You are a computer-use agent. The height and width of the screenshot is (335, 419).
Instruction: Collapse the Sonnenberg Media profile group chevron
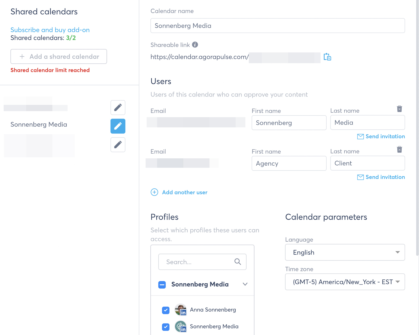coord(245,284)
